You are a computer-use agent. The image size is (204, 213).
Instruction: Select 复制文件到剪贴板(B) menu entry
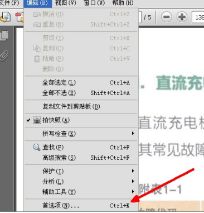[81, 106]
